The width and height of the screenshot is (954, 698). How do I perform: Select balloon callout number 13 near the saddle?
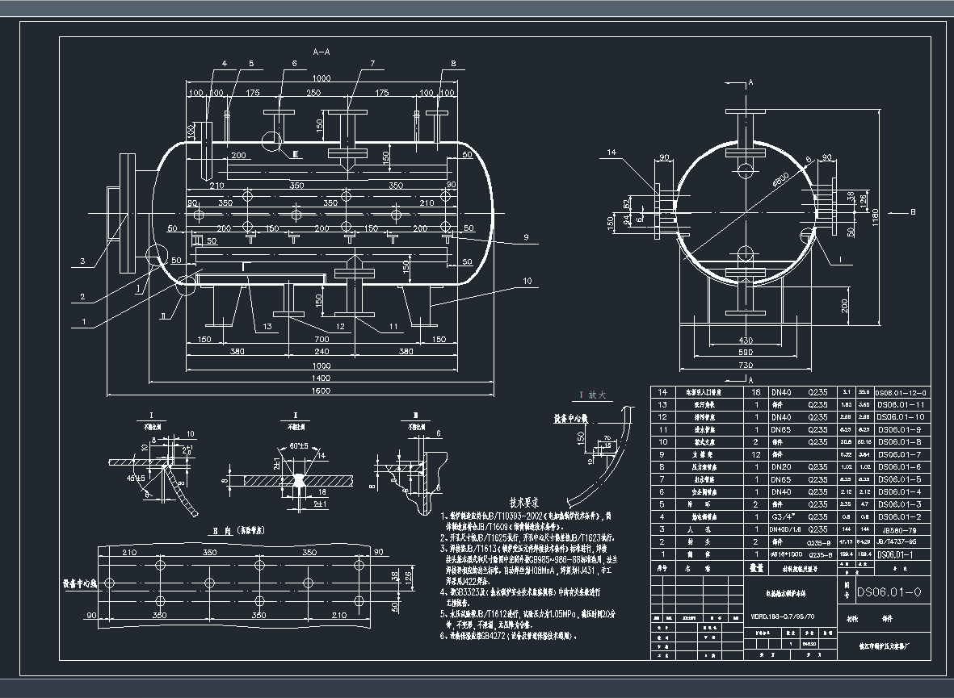tap(266, 326)
